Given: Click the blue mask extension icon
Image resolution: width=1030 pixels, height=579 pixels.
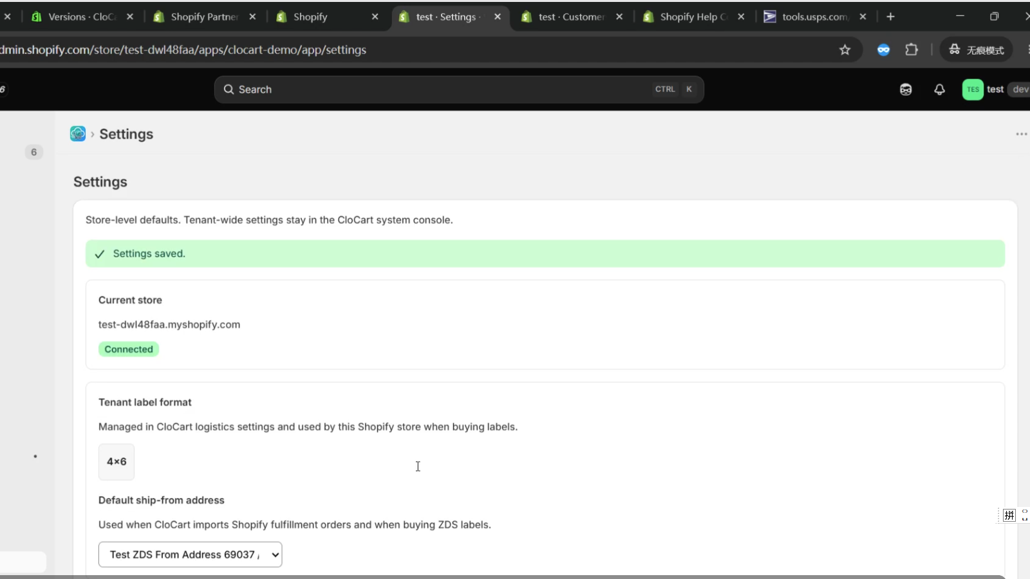Looking at the screenshot, I should click(883, 50).
